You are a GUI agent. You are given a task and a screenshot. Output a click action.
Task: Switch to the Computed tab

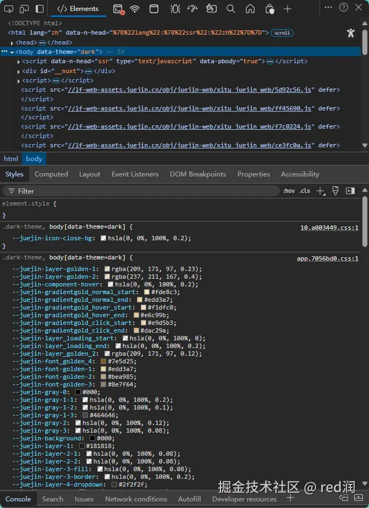[x=51, y=174]
